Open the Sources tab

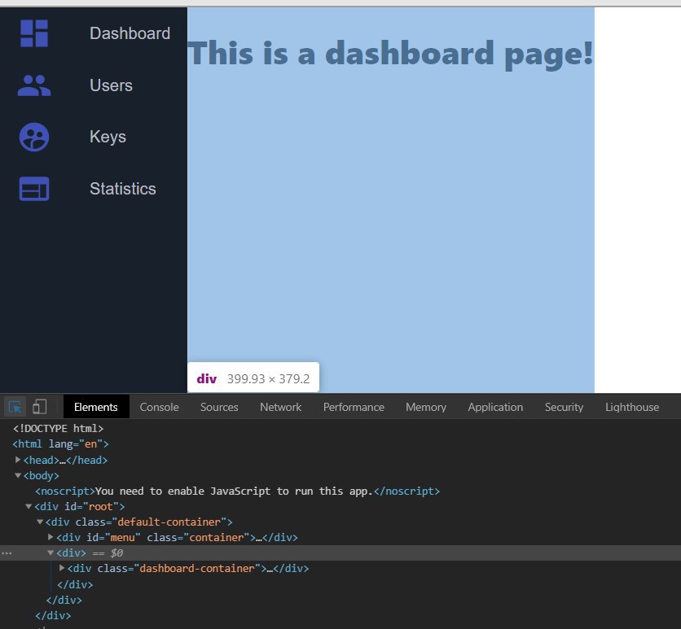219,407
